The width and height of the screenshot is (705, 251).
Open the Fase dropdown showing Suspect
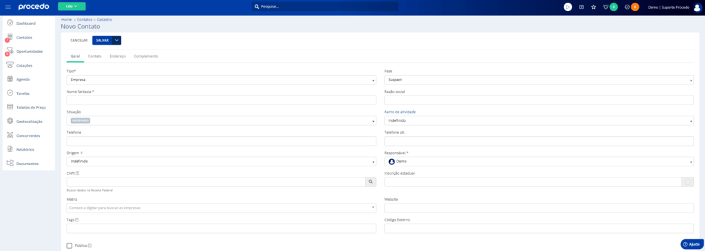click(x=539, y=80)
